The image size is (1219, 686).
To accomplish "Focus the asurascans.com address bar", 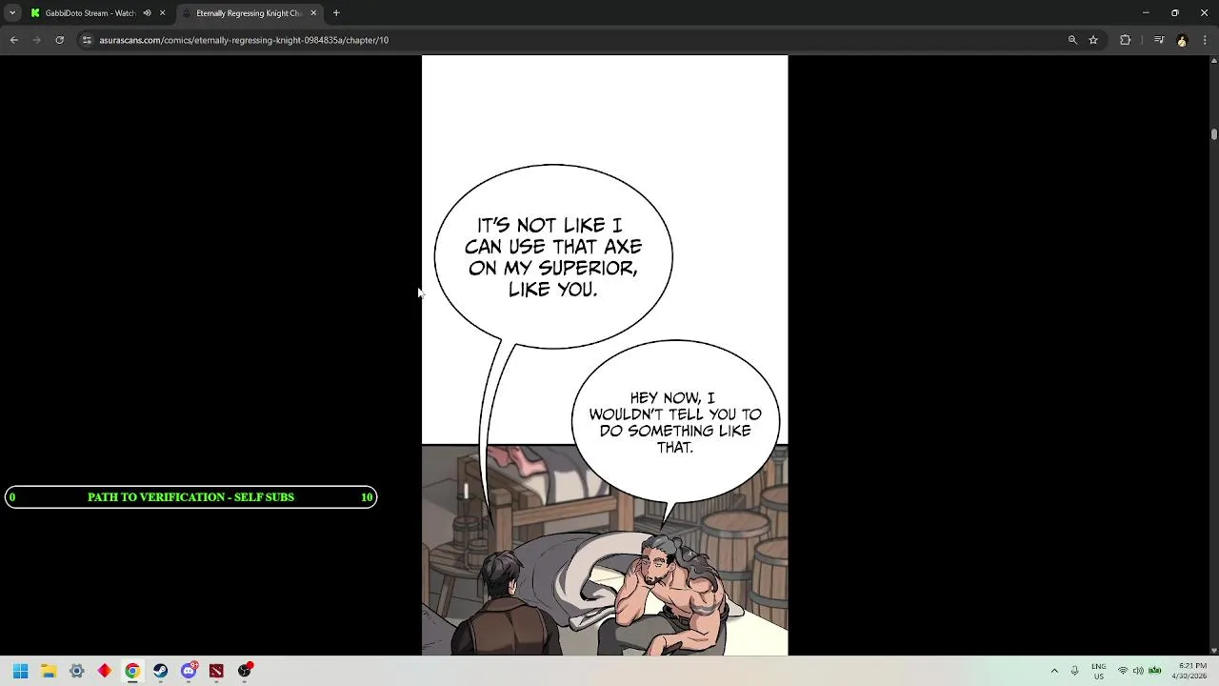I will coord(571,40).
